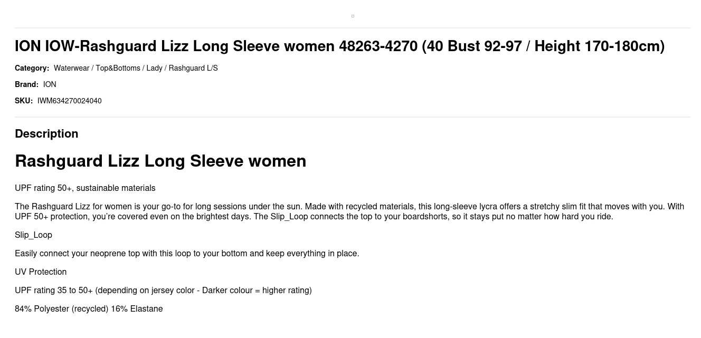Click the Category label
This screenshot has height=338, width=701.
[32, 68]
